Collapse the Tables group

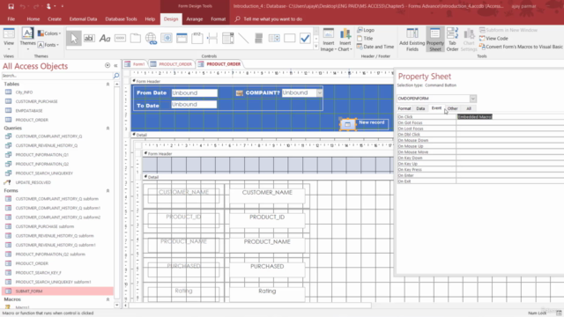[108, 85]
